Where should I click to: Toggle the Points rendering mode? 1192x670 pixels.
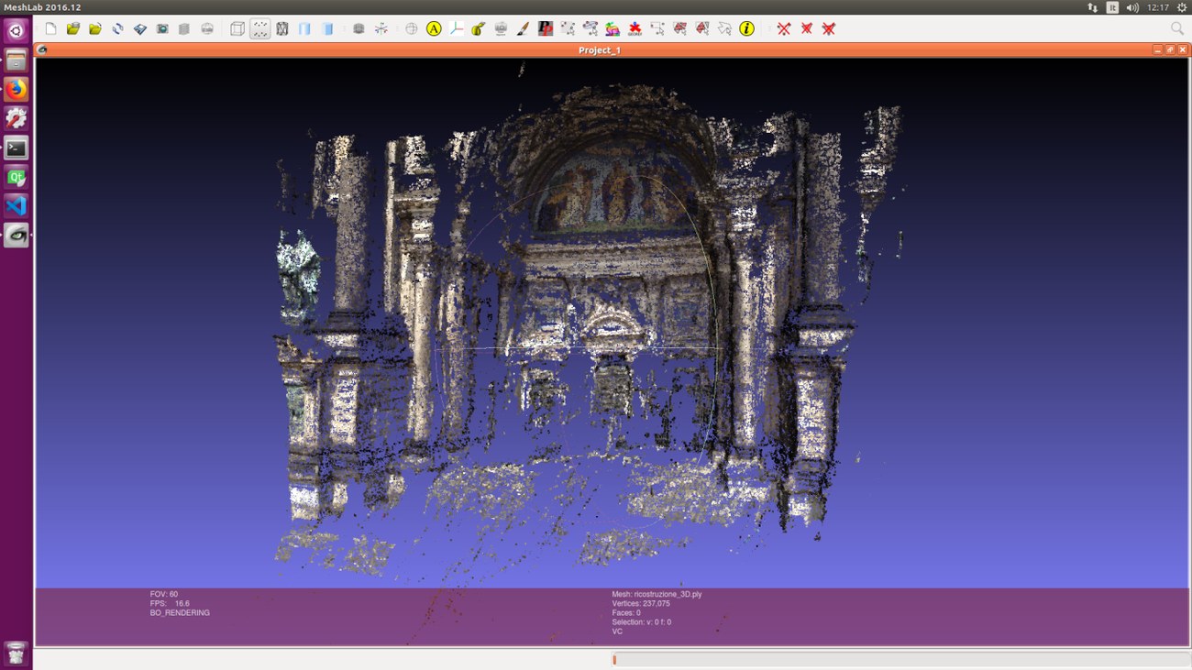pyautogui.click(x=260, y=28)
